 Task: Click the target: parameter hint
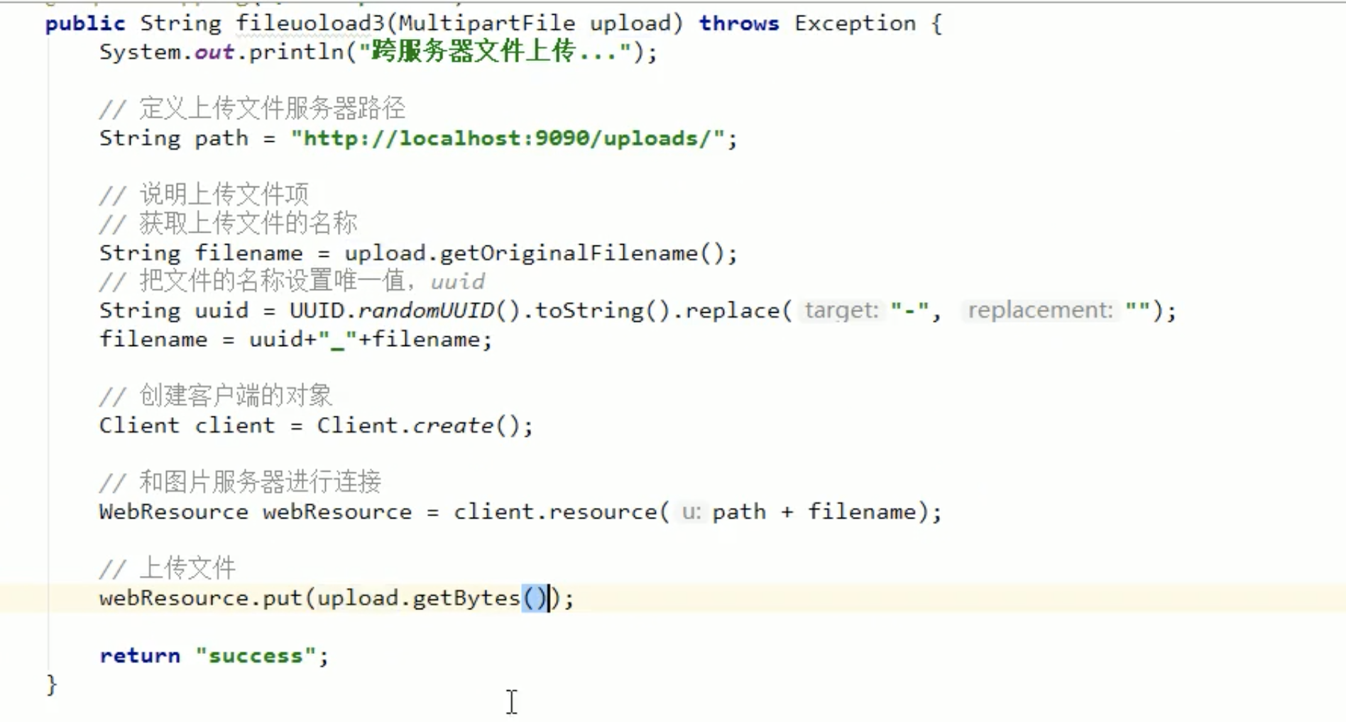841,311
